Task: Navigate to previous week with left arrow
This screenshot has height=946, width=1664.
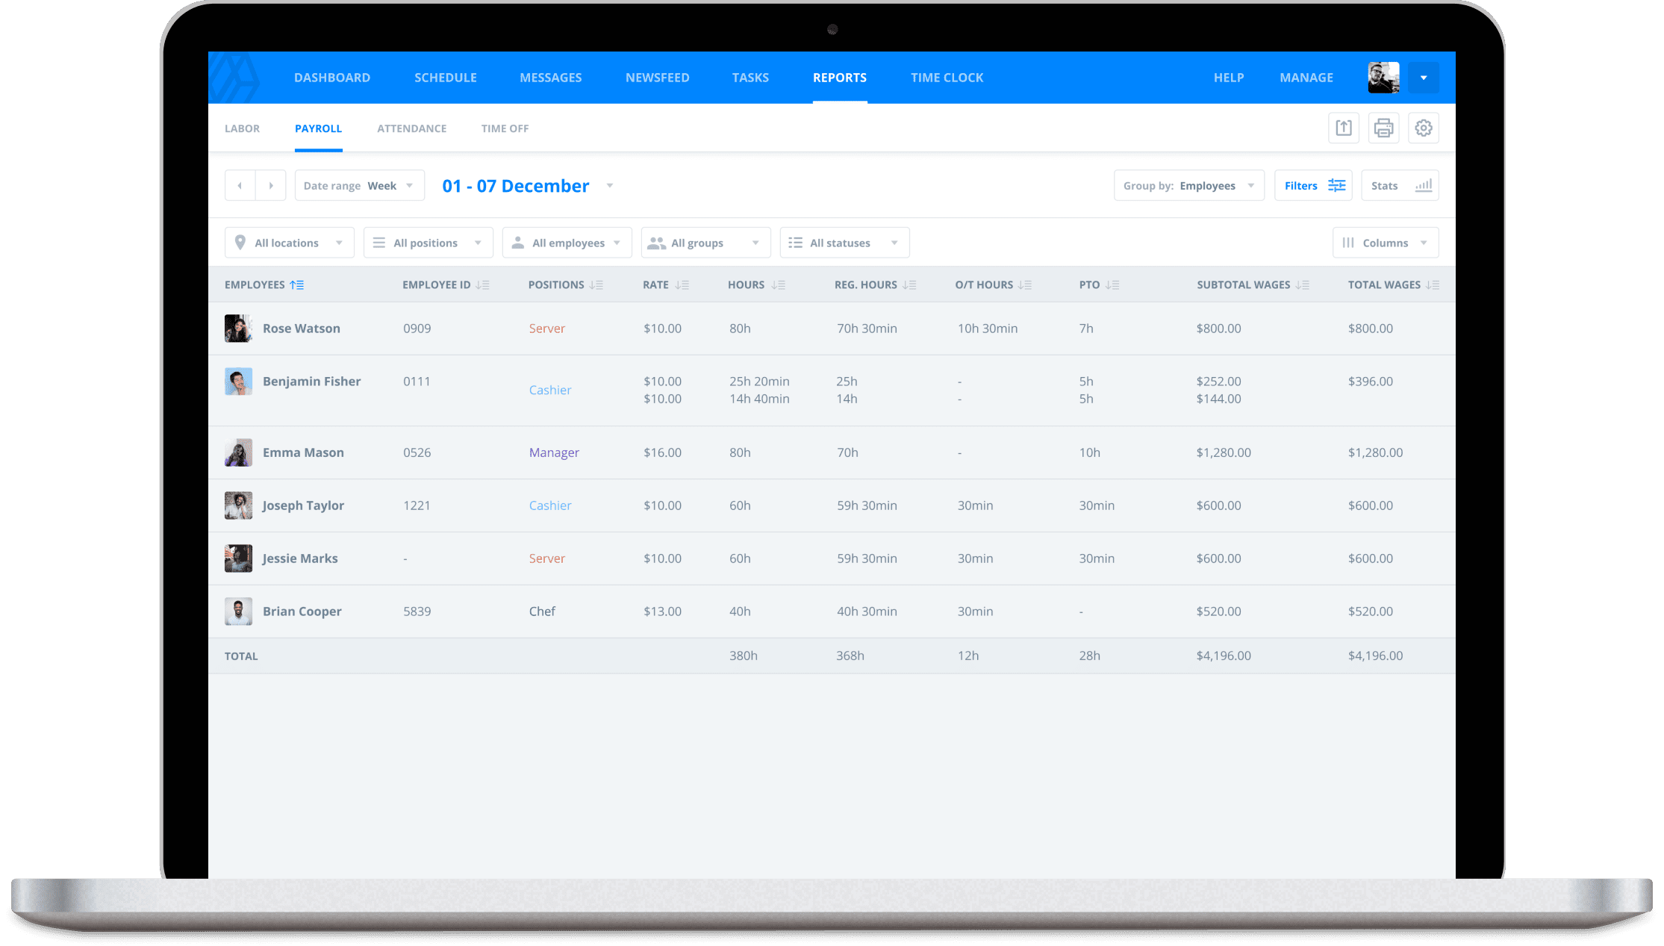Action: point(240,185)
